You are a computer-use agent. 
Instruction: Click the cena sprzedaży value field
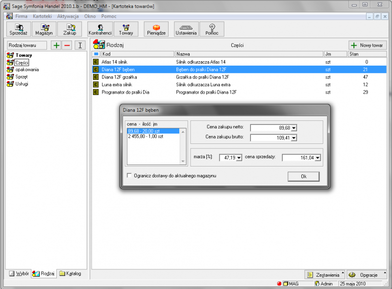coord(298,158)
